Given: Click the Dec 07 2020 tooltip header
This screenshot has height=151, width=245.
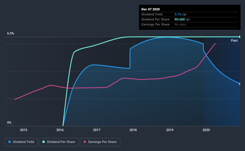Looking at the screenshot, I should [150, 9].
